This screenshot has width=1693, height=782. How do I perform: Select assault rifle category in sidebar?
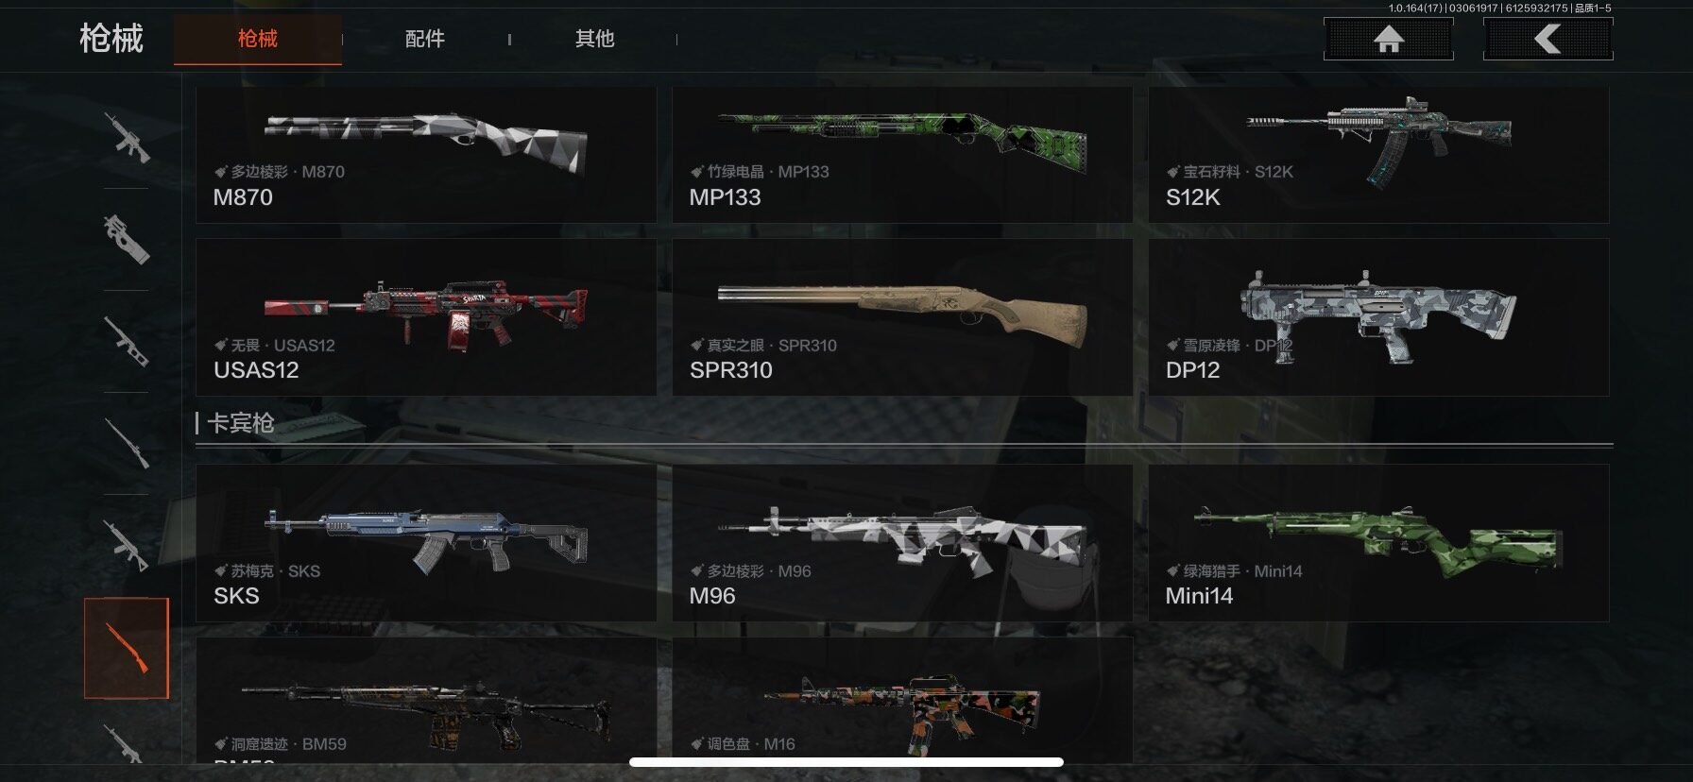pyautogui.click(x=127, y=138)
